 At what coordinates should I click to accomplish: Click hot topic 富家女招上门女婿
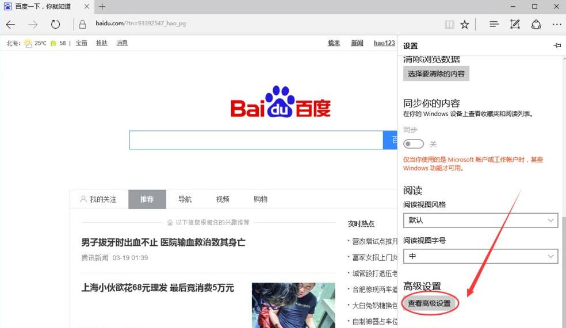pyautogui.click(x=374, y=257)
